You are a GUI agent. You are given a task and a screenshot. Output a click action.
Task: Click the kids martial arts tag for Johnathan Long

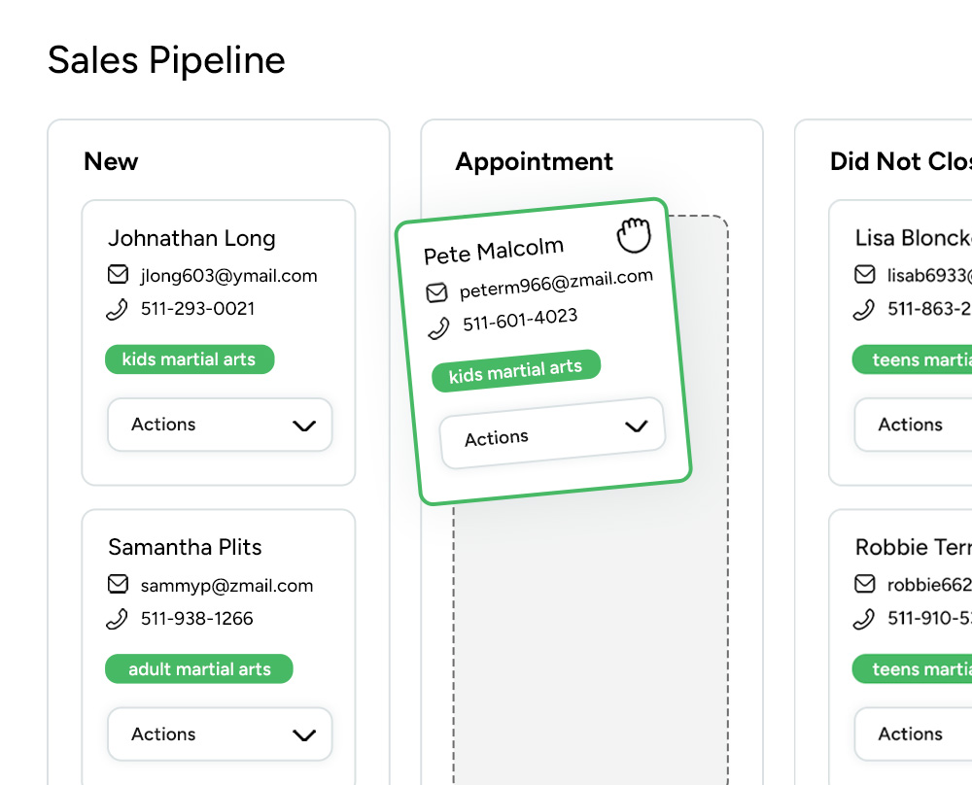pos(190,359)
